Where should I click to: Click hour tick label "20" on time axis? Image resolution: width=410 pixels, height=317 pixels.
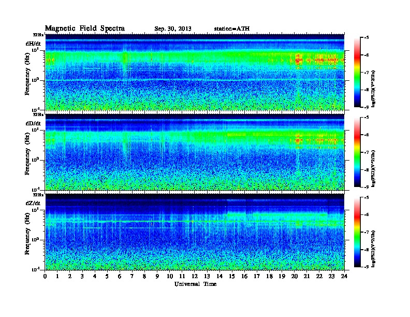pyautogui.click(x=295, y=276)
